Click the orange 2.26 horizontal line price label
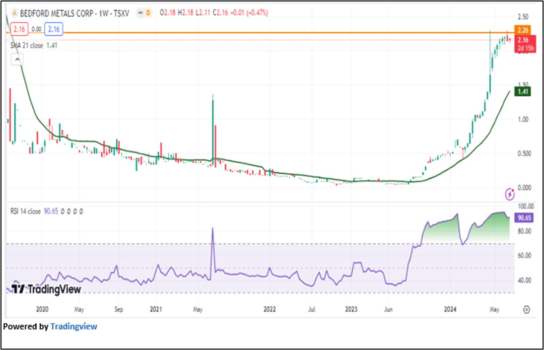Screen dimensions: 544x350 coord(523,30)
